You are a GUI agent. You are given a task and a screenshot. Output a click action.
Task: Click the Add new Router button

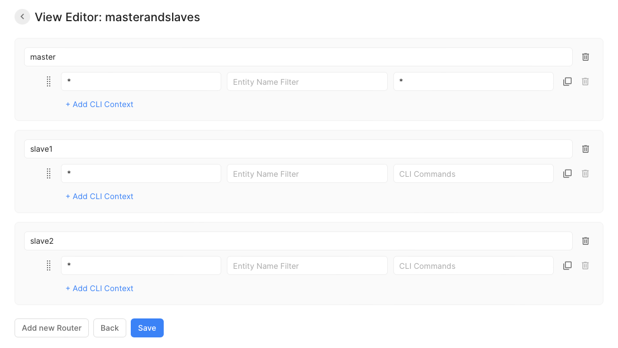[51, 328]
